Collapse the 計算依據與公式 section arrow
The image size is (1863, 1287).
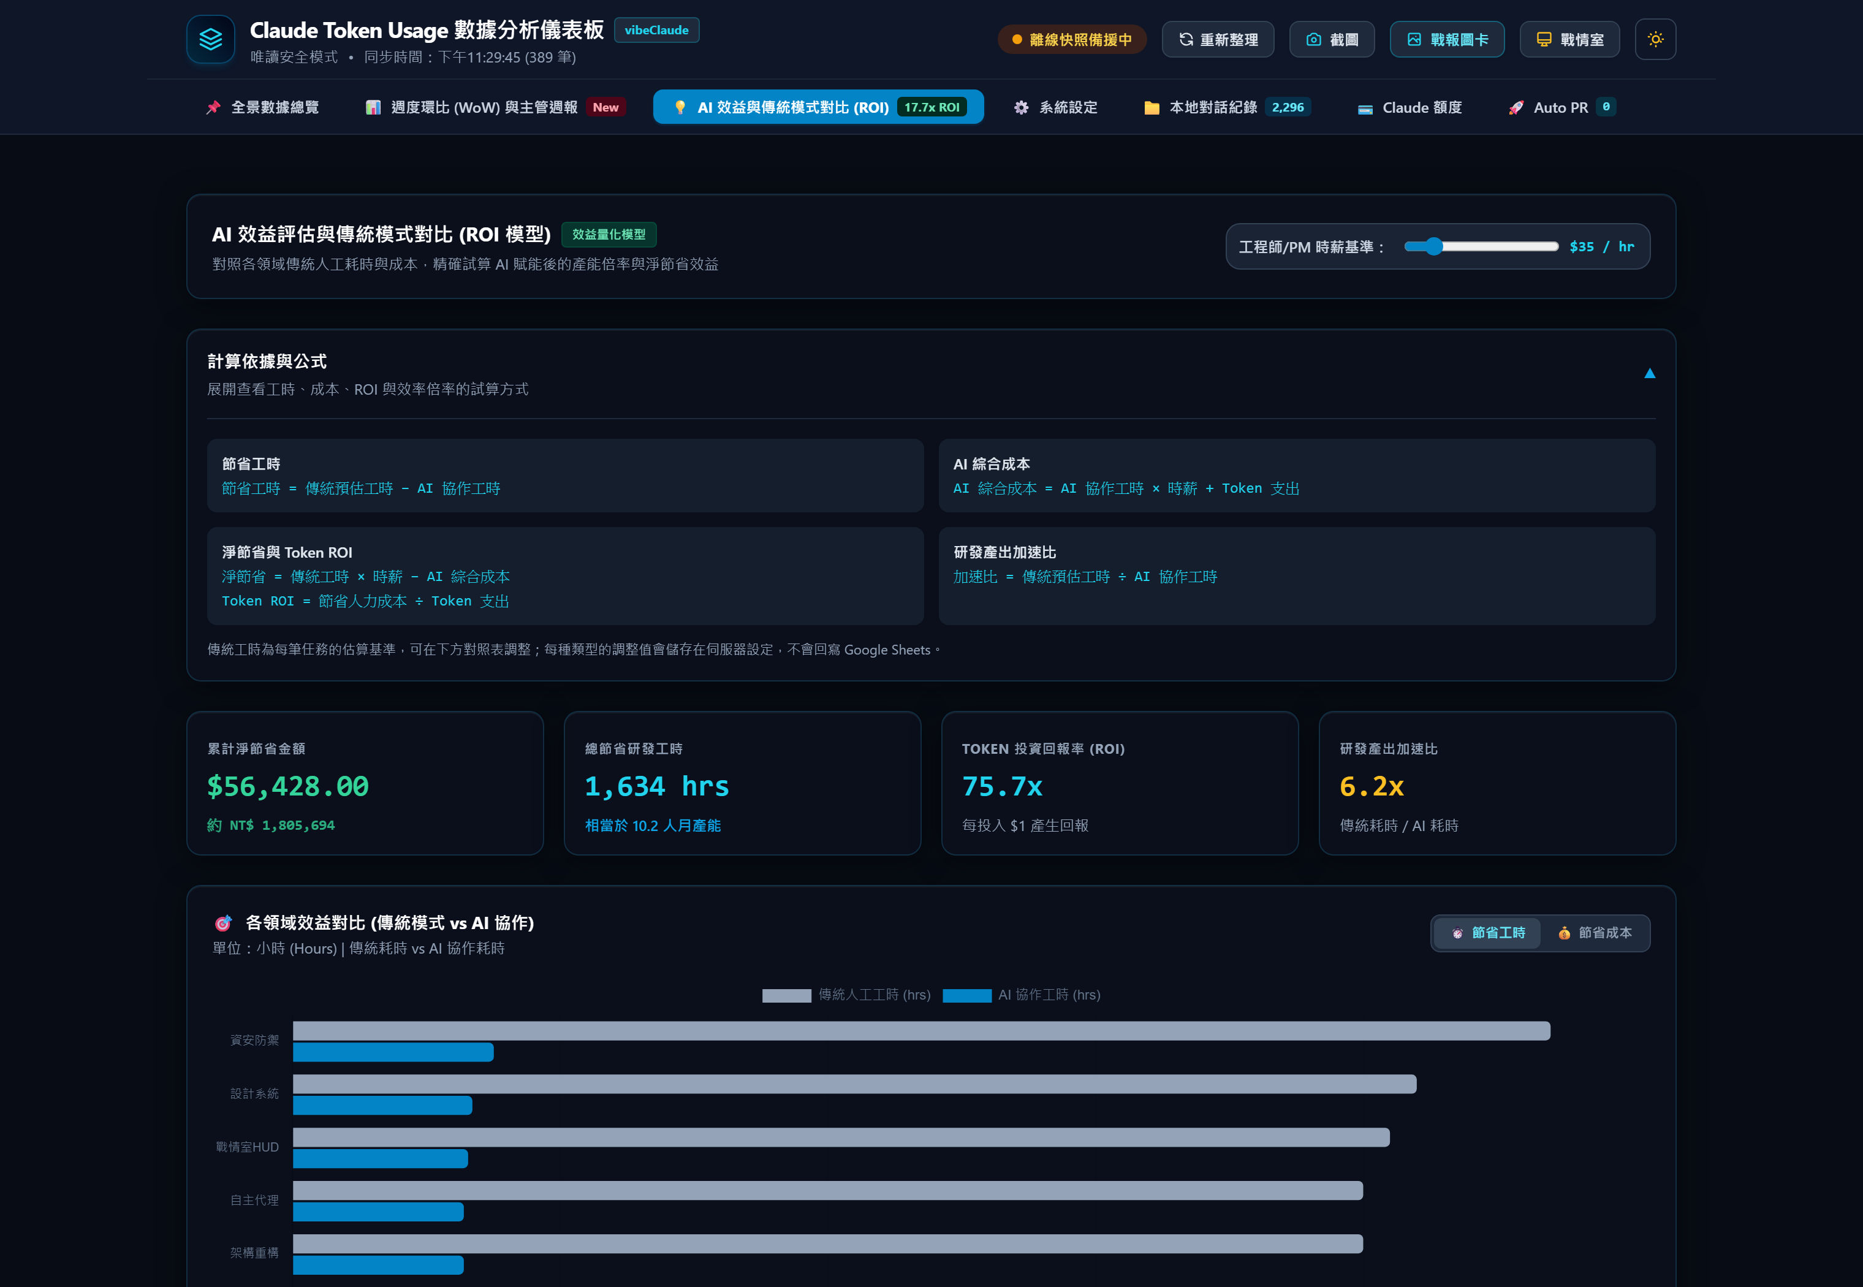click(1649, 373)
